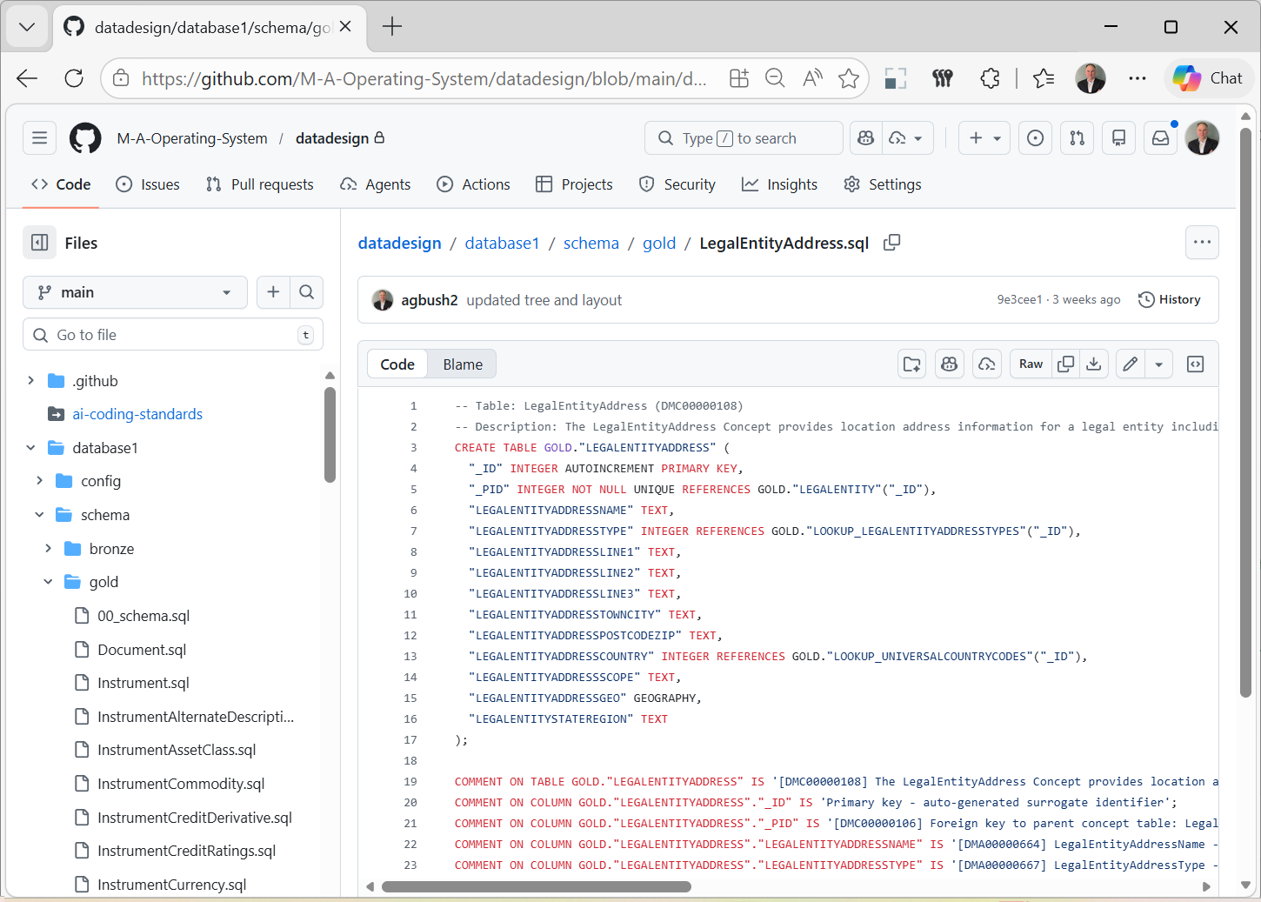Navigate to the schema breadcrumb link

(590, 243)
